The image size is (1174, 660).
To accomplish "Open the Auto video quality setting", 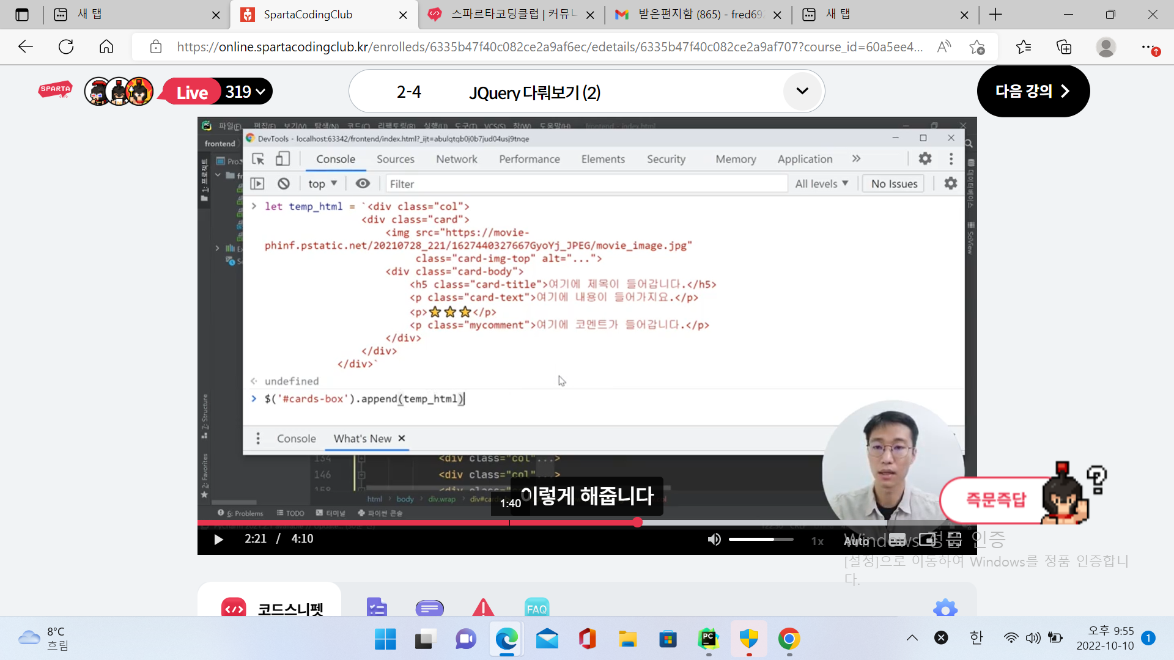I will tap(856, 541).
